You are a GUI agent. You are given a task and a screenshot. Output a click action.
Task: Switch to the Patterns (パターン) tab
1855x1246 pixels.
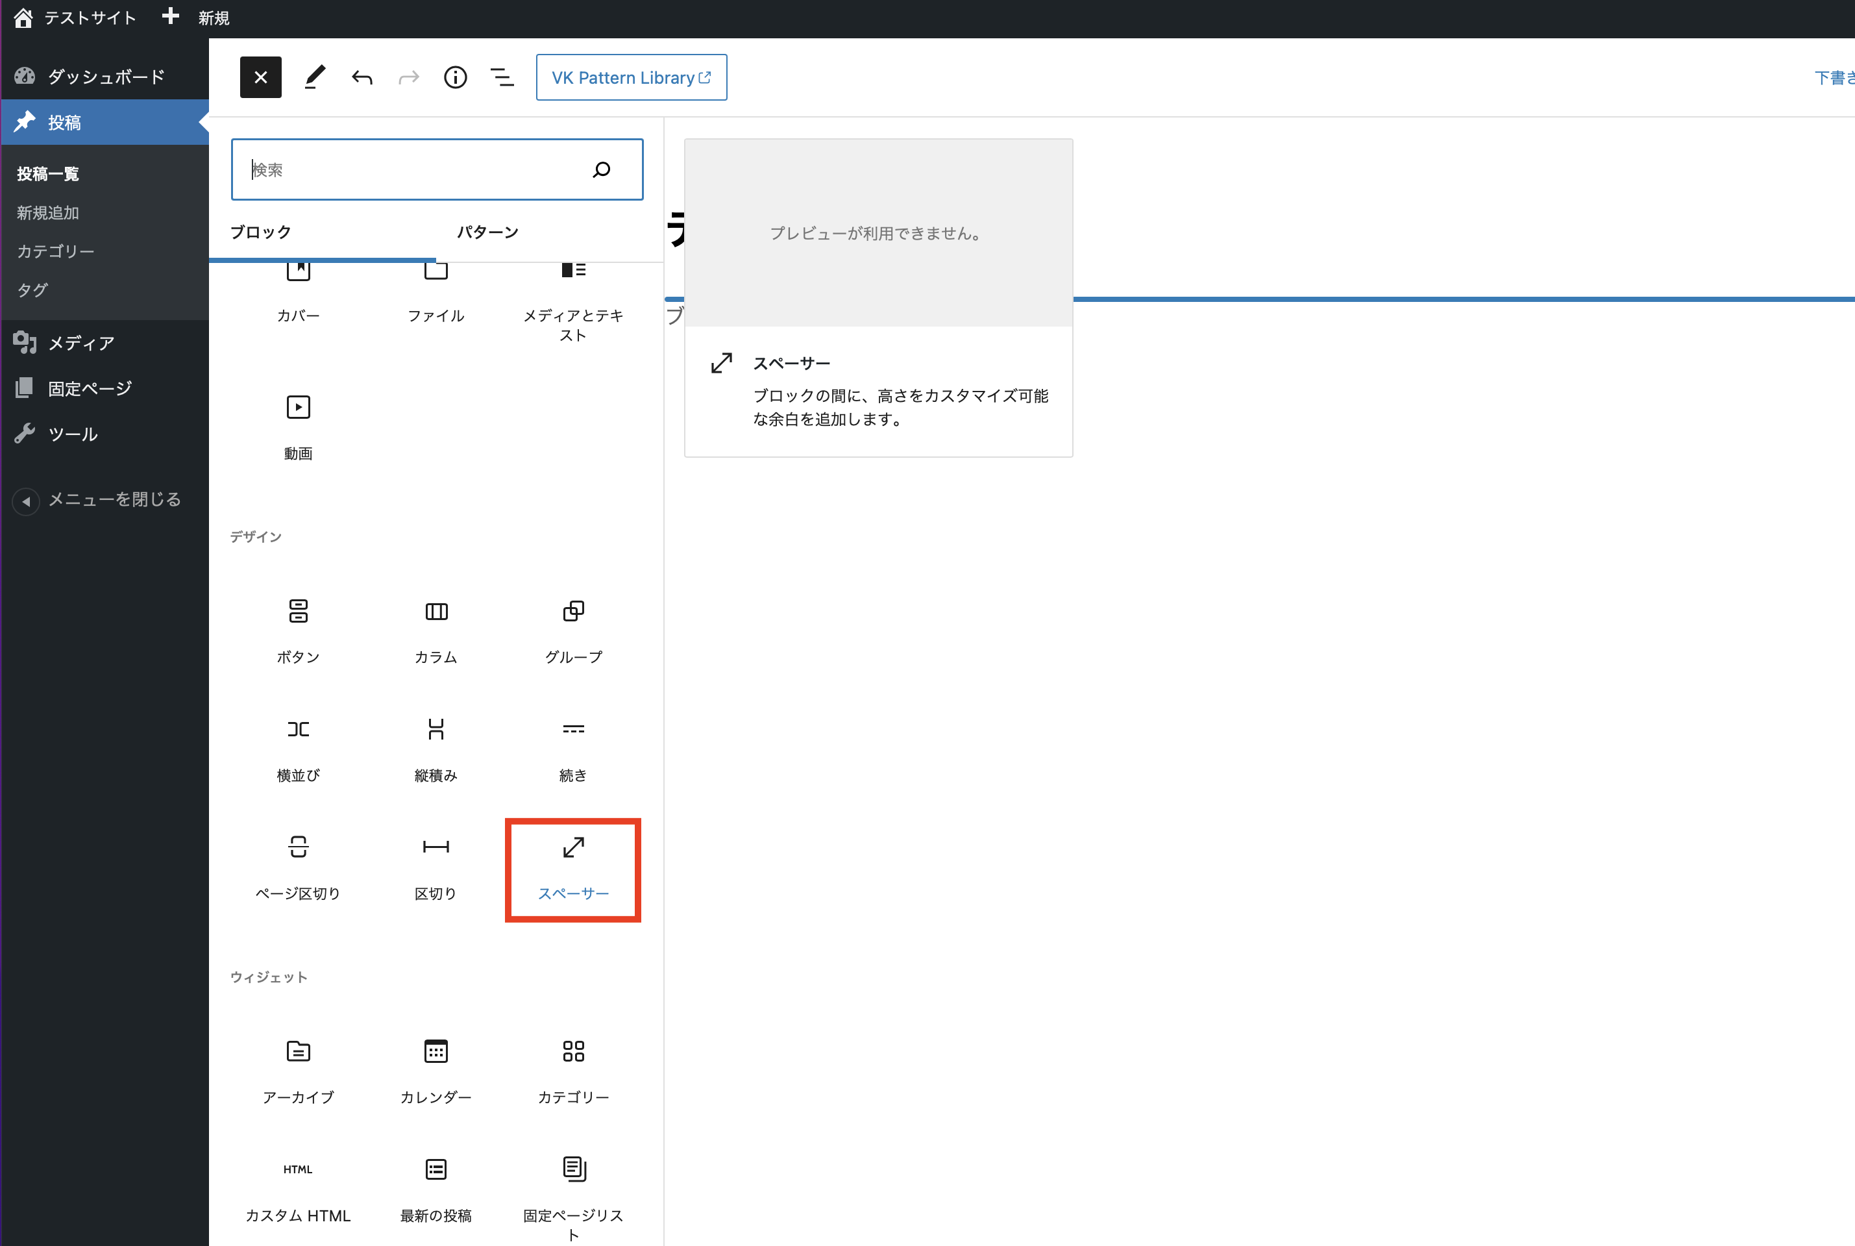coord(487,232)
